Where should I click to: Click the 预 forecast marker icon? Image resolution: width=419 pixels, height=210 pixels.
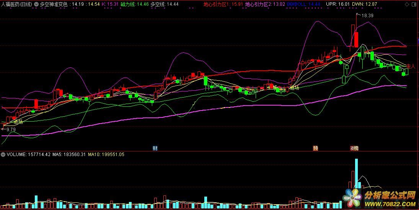point(315,148)
